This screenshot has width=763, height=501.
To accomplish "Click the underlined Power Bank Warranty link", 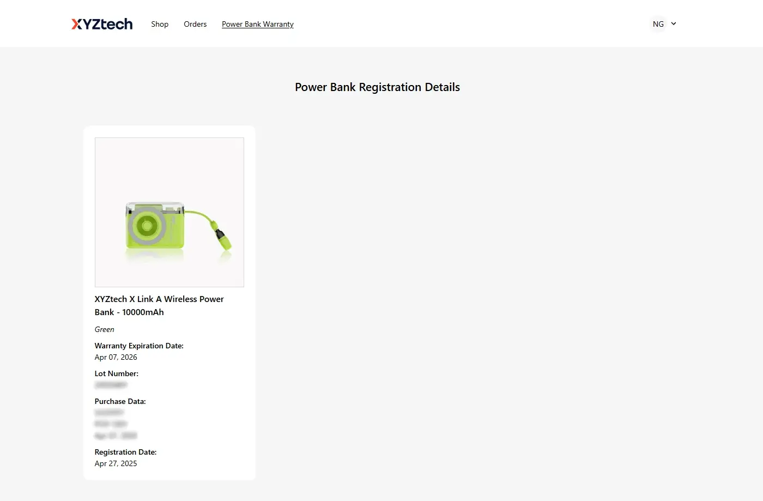I will point(257,24).
